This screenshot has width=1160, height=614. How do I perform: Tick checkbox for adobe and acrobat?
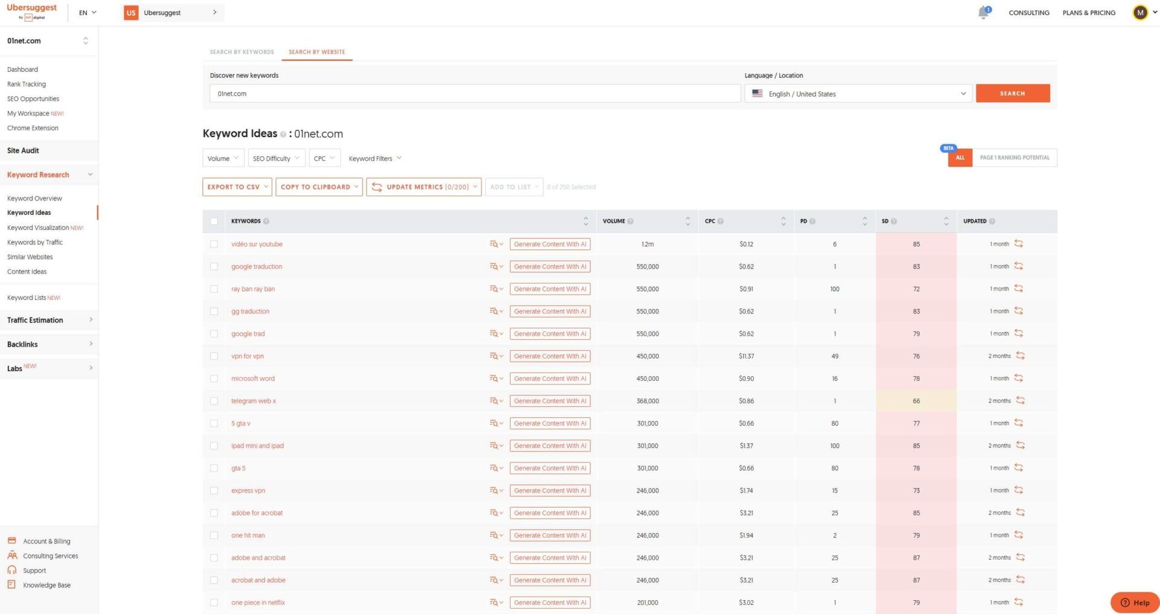point(214,557)
